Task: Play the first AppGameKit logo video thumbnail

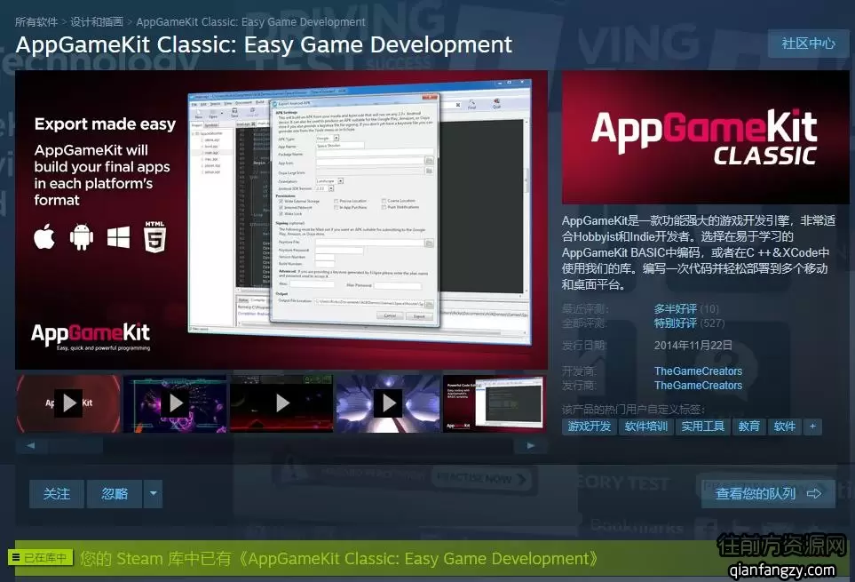Action: [68, 403]
